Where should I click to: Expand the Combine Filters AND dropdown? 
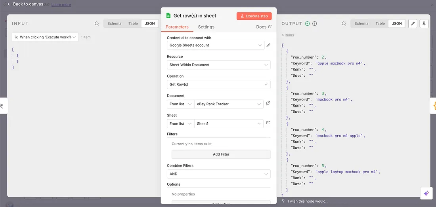218,174
